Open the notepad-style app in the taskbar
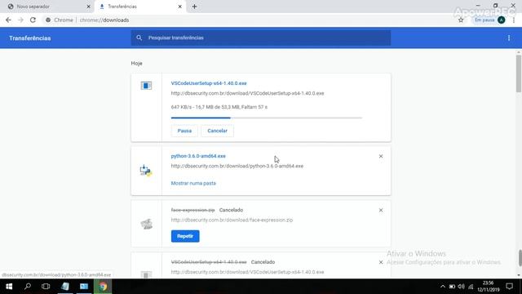522x294 pixels. pyautogui.click(x=65, y=287)
